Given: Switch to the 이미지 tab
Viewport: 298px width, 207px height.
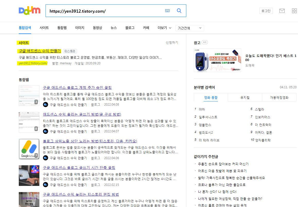Looking at the screenshot, I should point(80,28).
